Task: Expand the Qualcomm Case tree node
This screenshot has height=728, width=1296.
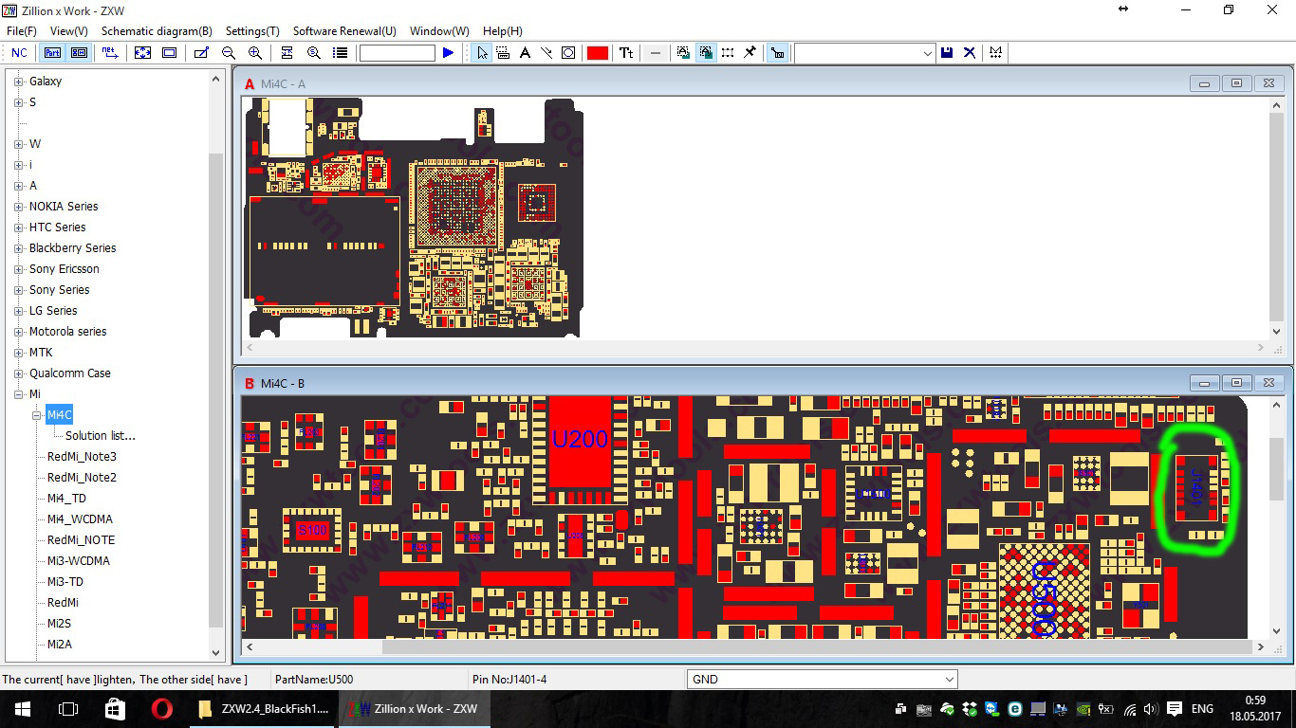Action: 18,373
